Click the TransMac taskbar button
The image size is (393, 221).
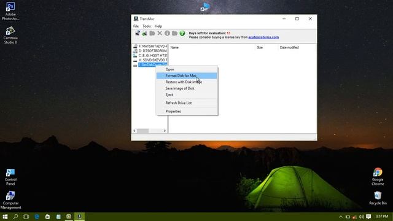click(79, 217)
